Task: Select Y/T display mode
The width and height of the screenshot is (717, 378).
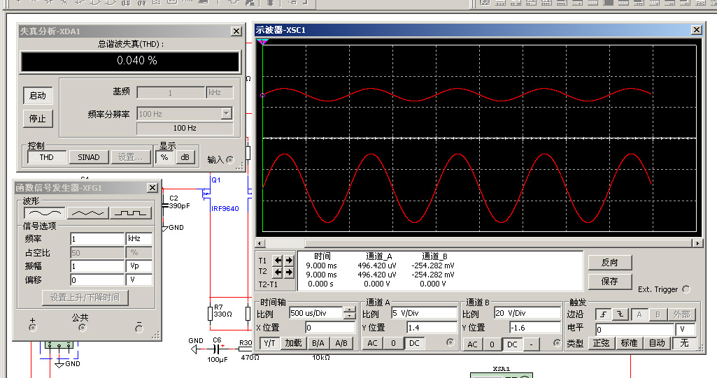Action: 269,343
